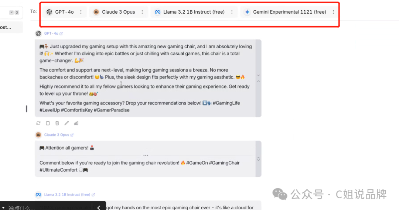Click the sidebar keyboard shortcut badge showing 0
Viewport: 399px width, 210px height.
click(x=17, y=13)
